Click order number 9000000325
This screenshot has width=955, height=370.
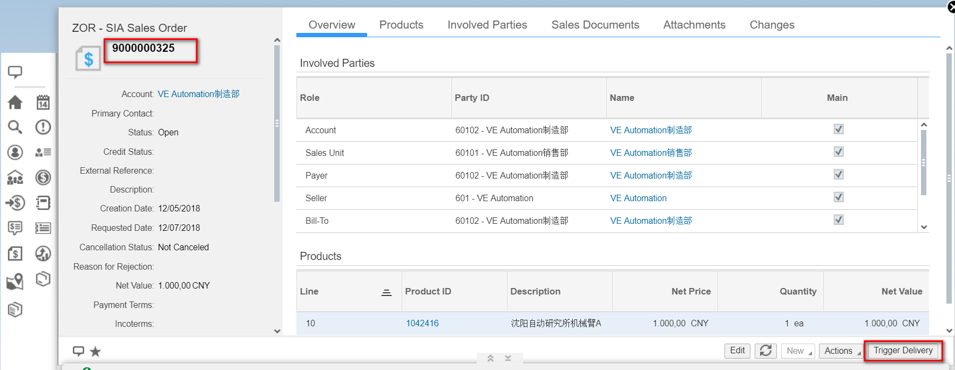[144, 48]
